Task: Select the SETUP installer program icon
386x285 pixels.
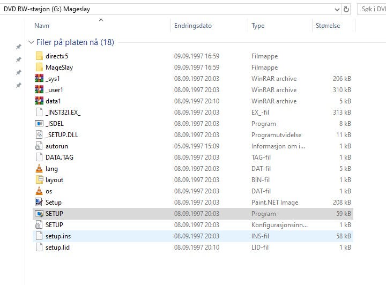Action: 39,213
